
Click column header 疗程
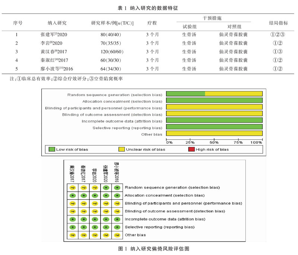click(x=152, y=23)
